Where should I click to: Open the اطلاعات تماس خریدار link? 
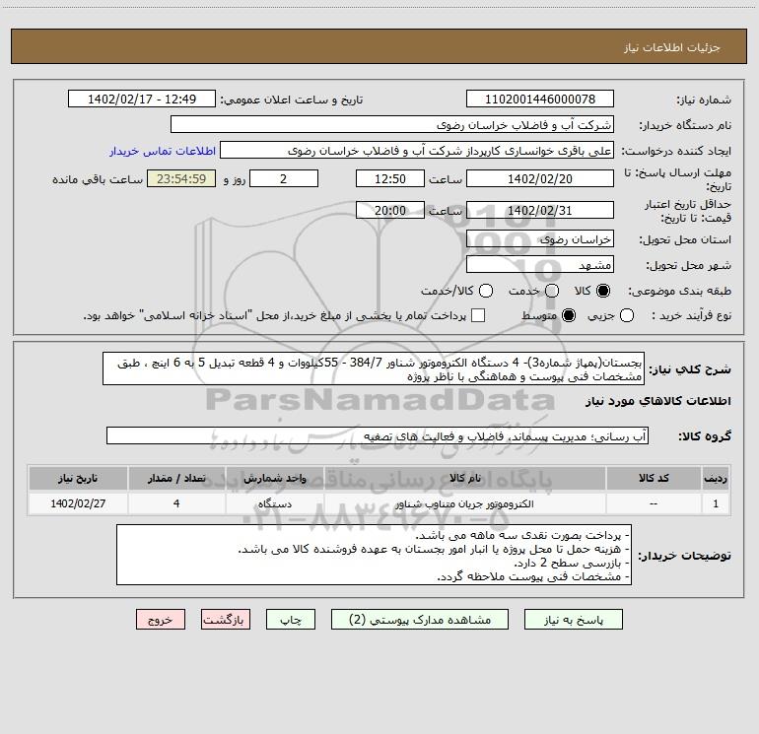163,151
